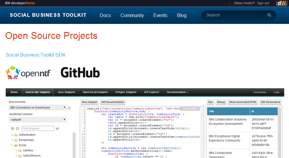This screenshot has width=289, height=158.
Task: Open the OpenSocial Gadgets tab
Action: [95, 92]
